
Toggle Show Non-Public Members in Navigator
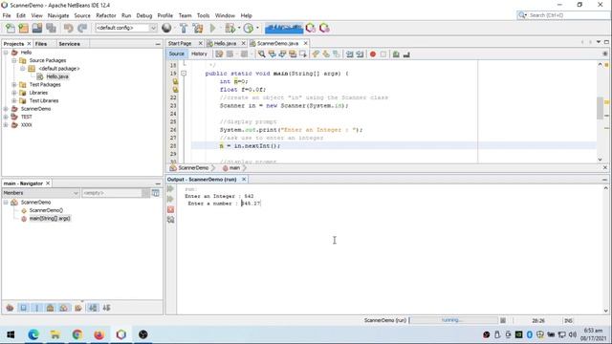pos(51,308)
